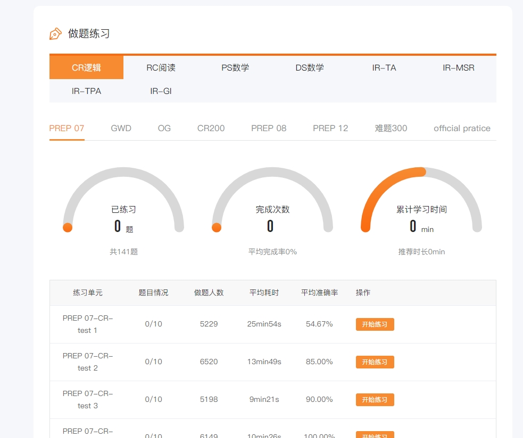Image resolution: width=523 pixels, height=438 pixels.
Task: Select the IR-TA tab
Action: point(384,67)
